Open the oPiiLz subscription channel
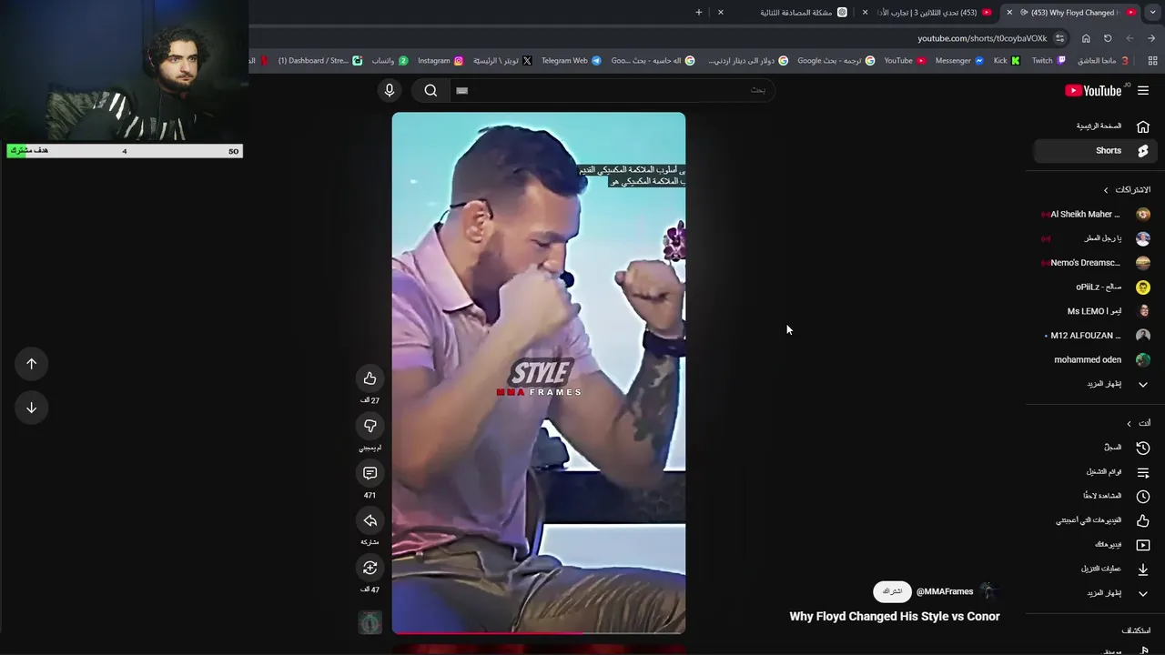Image resolution: width=1165 pixels, height=655 pixels. pyautogui.click(x=1096, y=287)
